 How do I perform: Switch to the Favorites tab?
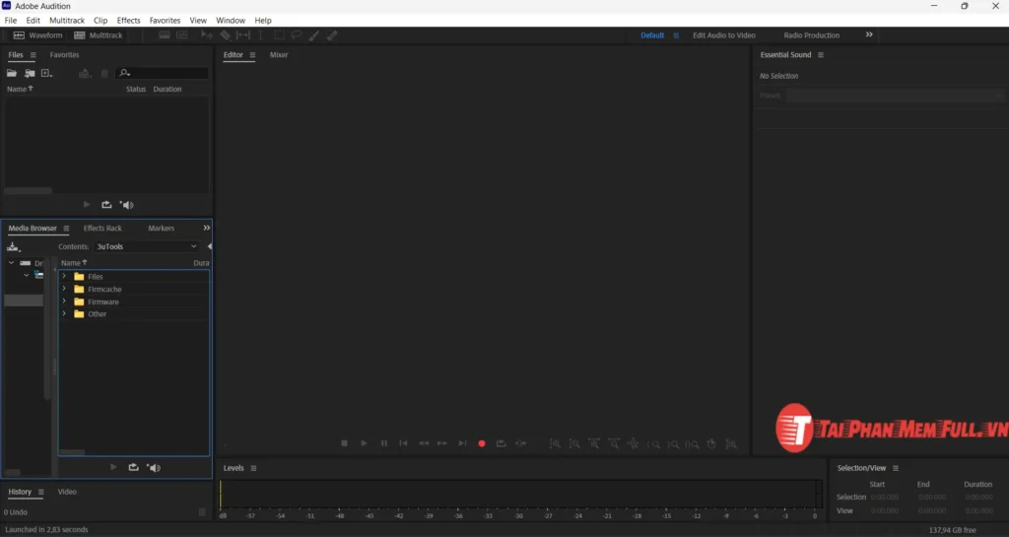click(64, 54)
